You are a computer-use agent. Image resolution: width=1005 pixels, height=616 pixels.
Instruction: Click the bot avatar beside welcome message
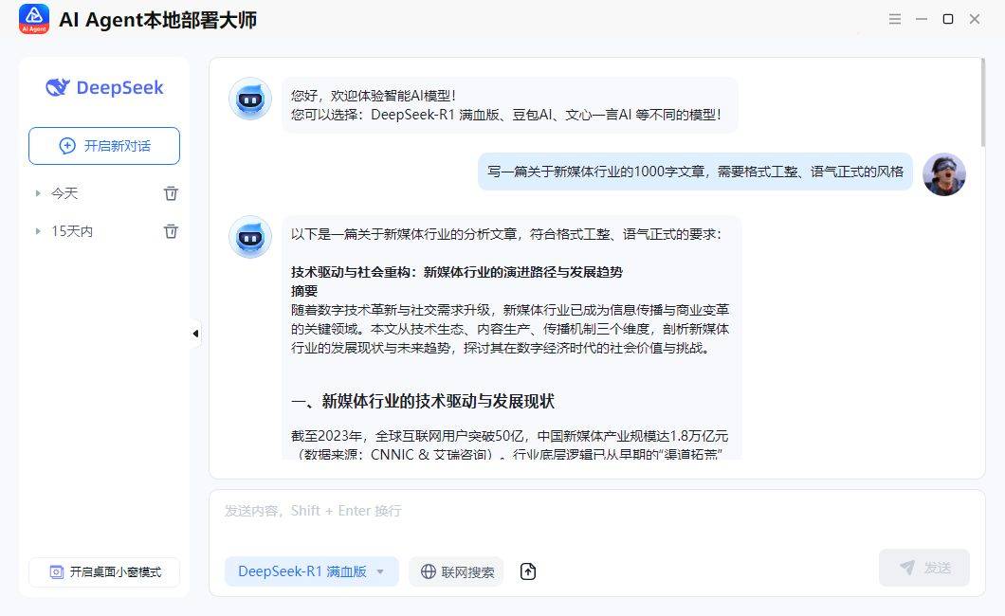click(x=250, y=100)
